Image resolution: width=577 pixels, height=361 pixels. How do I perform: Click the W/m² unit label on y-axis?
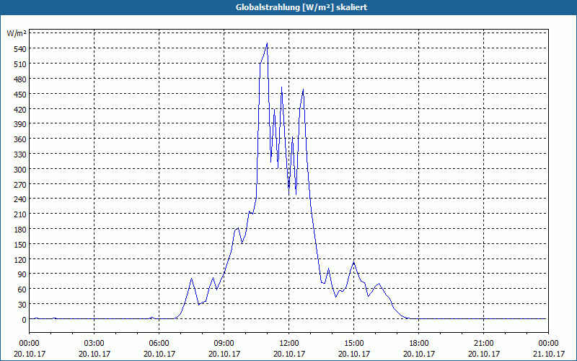pyautogui.click(x=16, y=34)
